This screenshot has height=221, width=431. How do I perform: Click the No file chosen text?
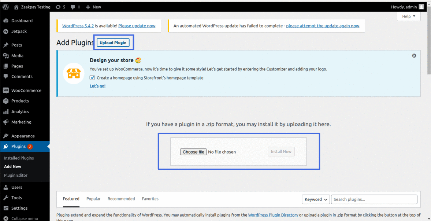point(222,152)
